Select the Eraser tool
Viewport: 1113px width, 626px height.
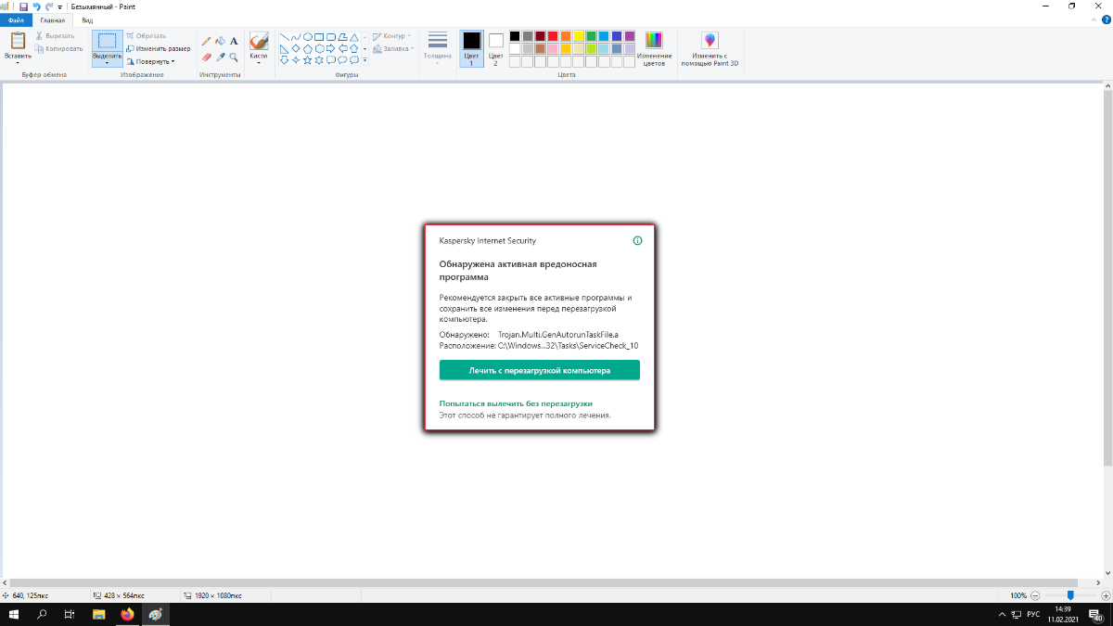206,57
